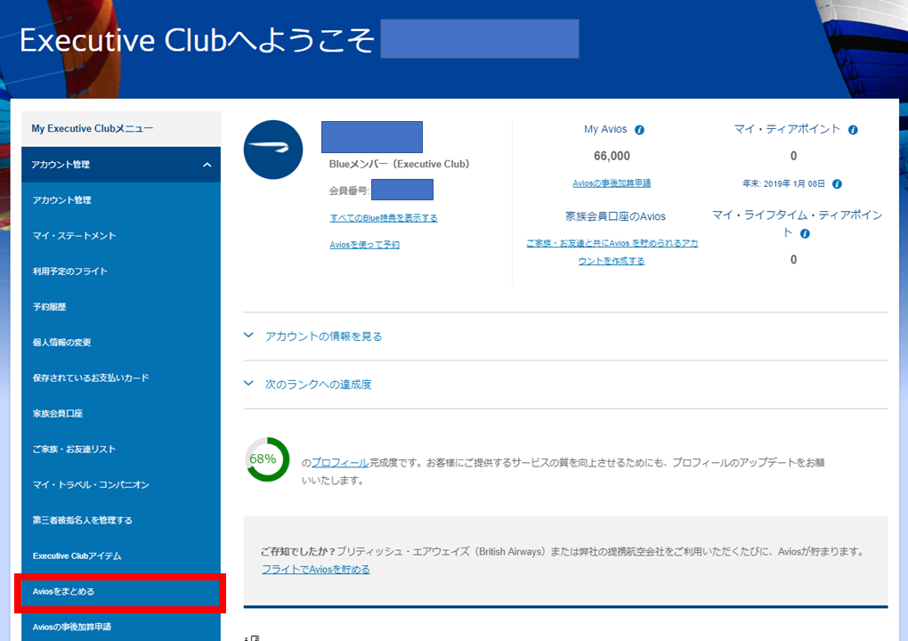Click Aviosを使って予約 link
The width and height of the screenshot is (908, 641).
click(364, 245)
